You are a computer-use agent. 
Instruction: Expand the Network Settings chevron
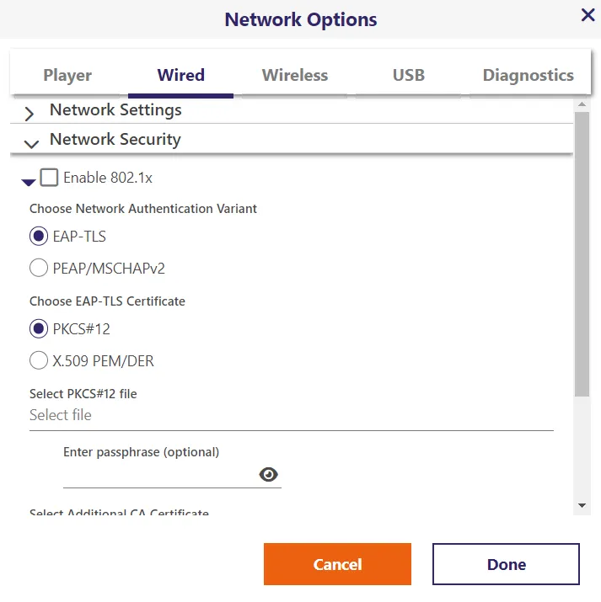click(x=30, y=114)
